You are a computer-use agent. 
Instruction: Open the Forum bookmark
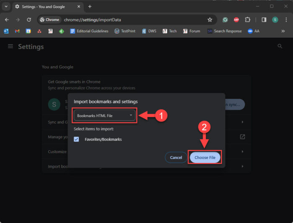192,31
